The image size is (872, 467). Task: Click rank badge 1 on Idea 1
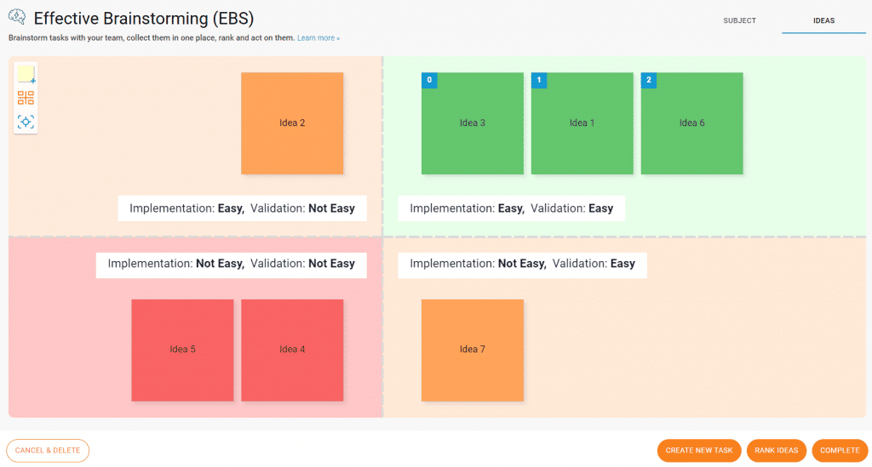539,80
